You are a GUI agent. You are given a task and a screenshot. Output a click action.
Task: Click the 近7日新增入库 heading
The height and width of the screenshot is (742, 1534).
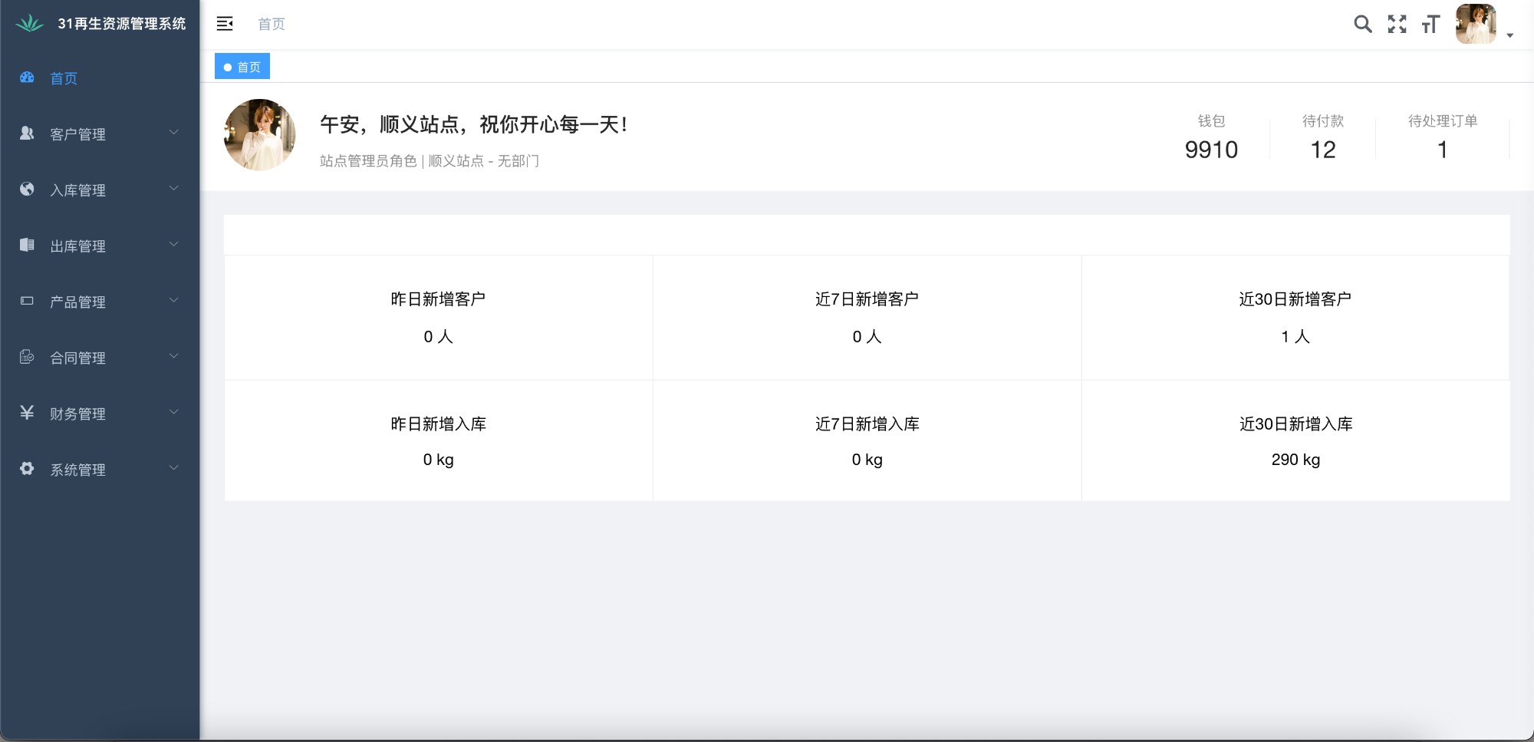[x=867, y=424]
